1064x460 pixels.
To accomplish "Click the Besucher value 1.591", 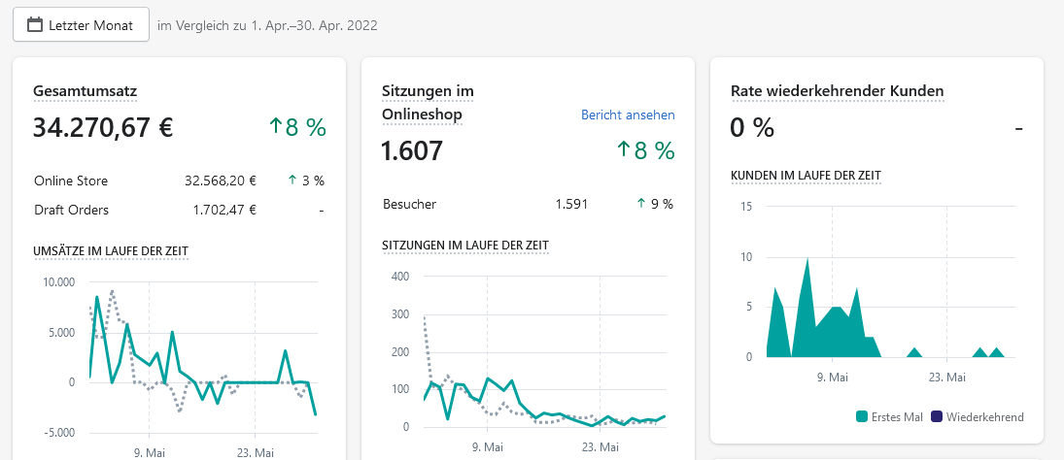I will [x=571, y=204].
